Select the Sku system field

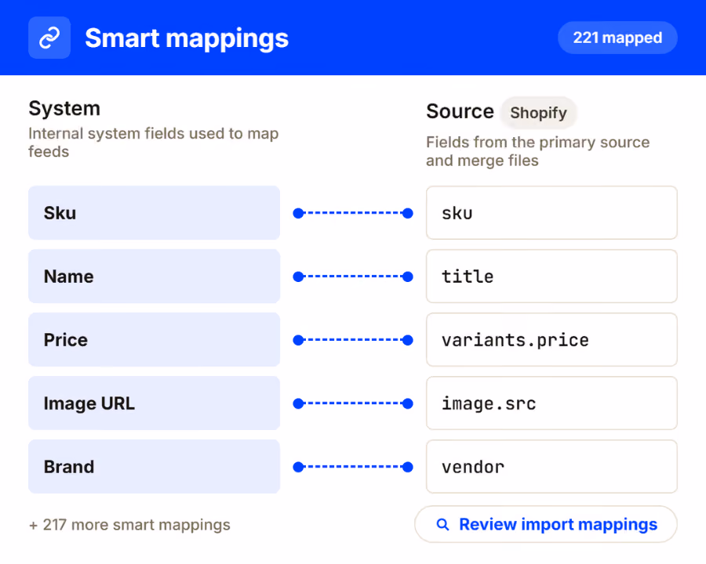(154, 213)
